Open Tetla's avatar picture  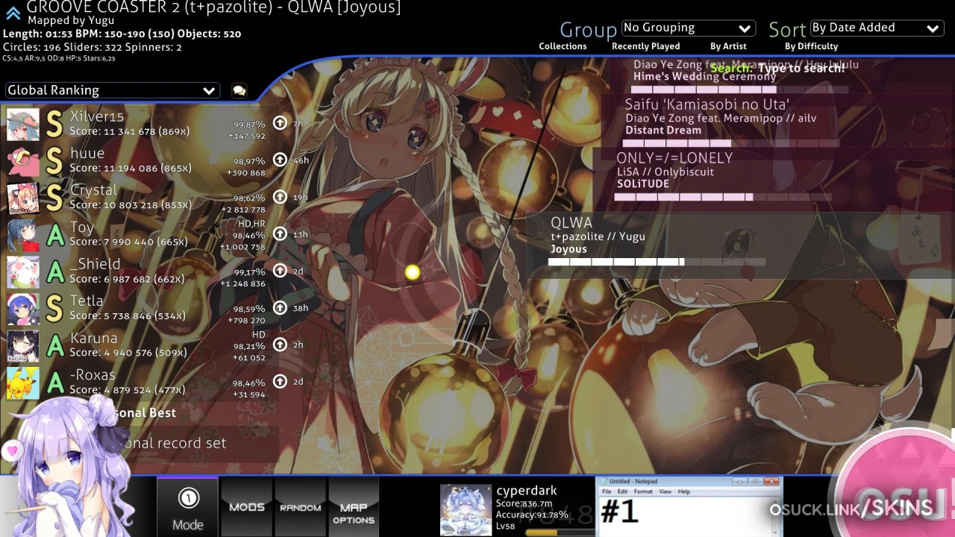pos(23,309)
